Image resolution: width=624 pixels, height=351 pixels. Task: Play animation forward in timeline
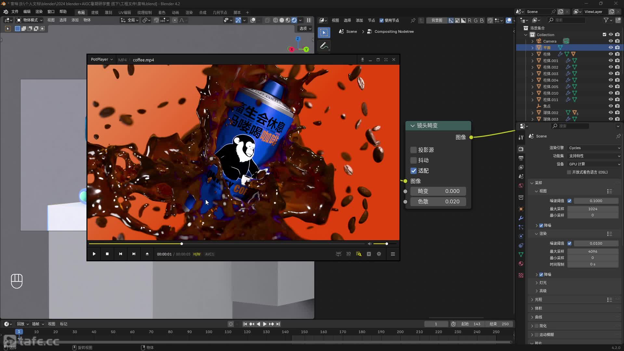[x=265, y=324]
